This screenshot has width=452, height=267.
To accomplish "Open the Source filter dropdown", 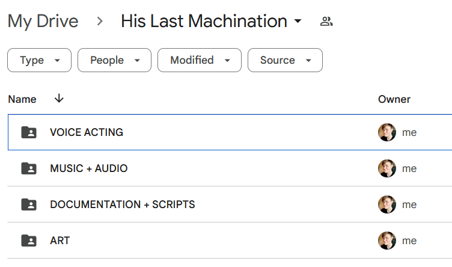I will (x=285, y=60).
